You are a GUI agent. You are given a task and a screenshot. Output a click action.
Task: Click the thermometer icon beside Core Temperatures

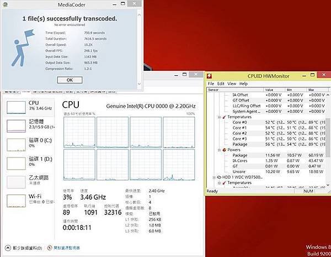click(224, 117)
